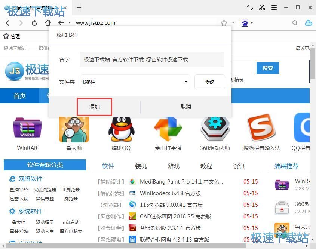Open the 火狐浏览器 category link
The width and height of the screenshot is (316, 249).
point(45,190)
